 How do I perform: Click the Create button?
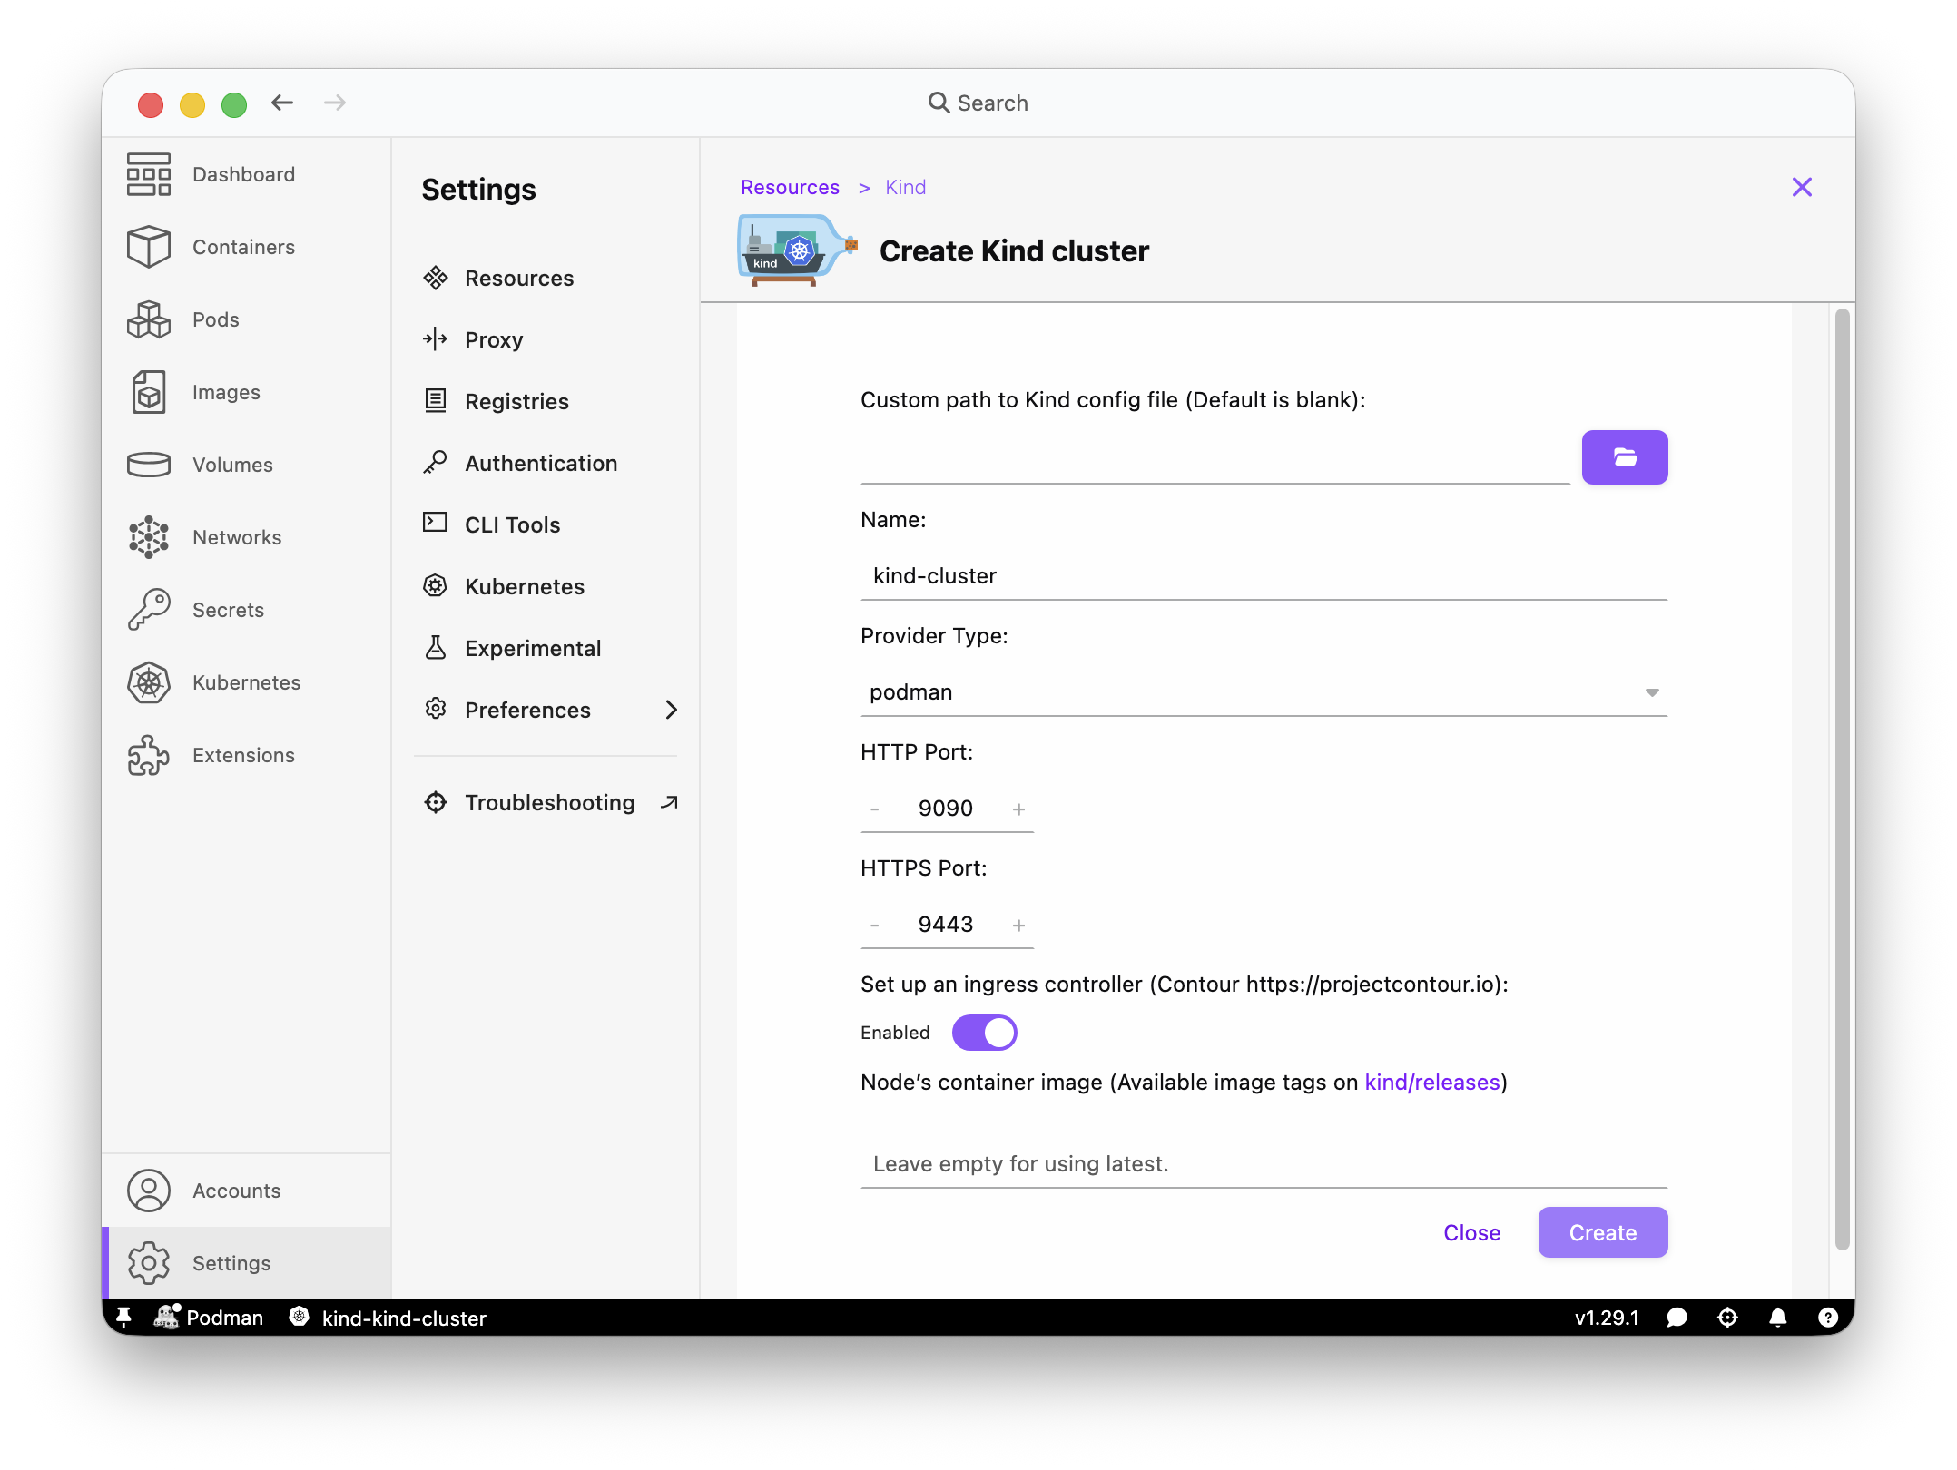(x=1603, y=1232)
